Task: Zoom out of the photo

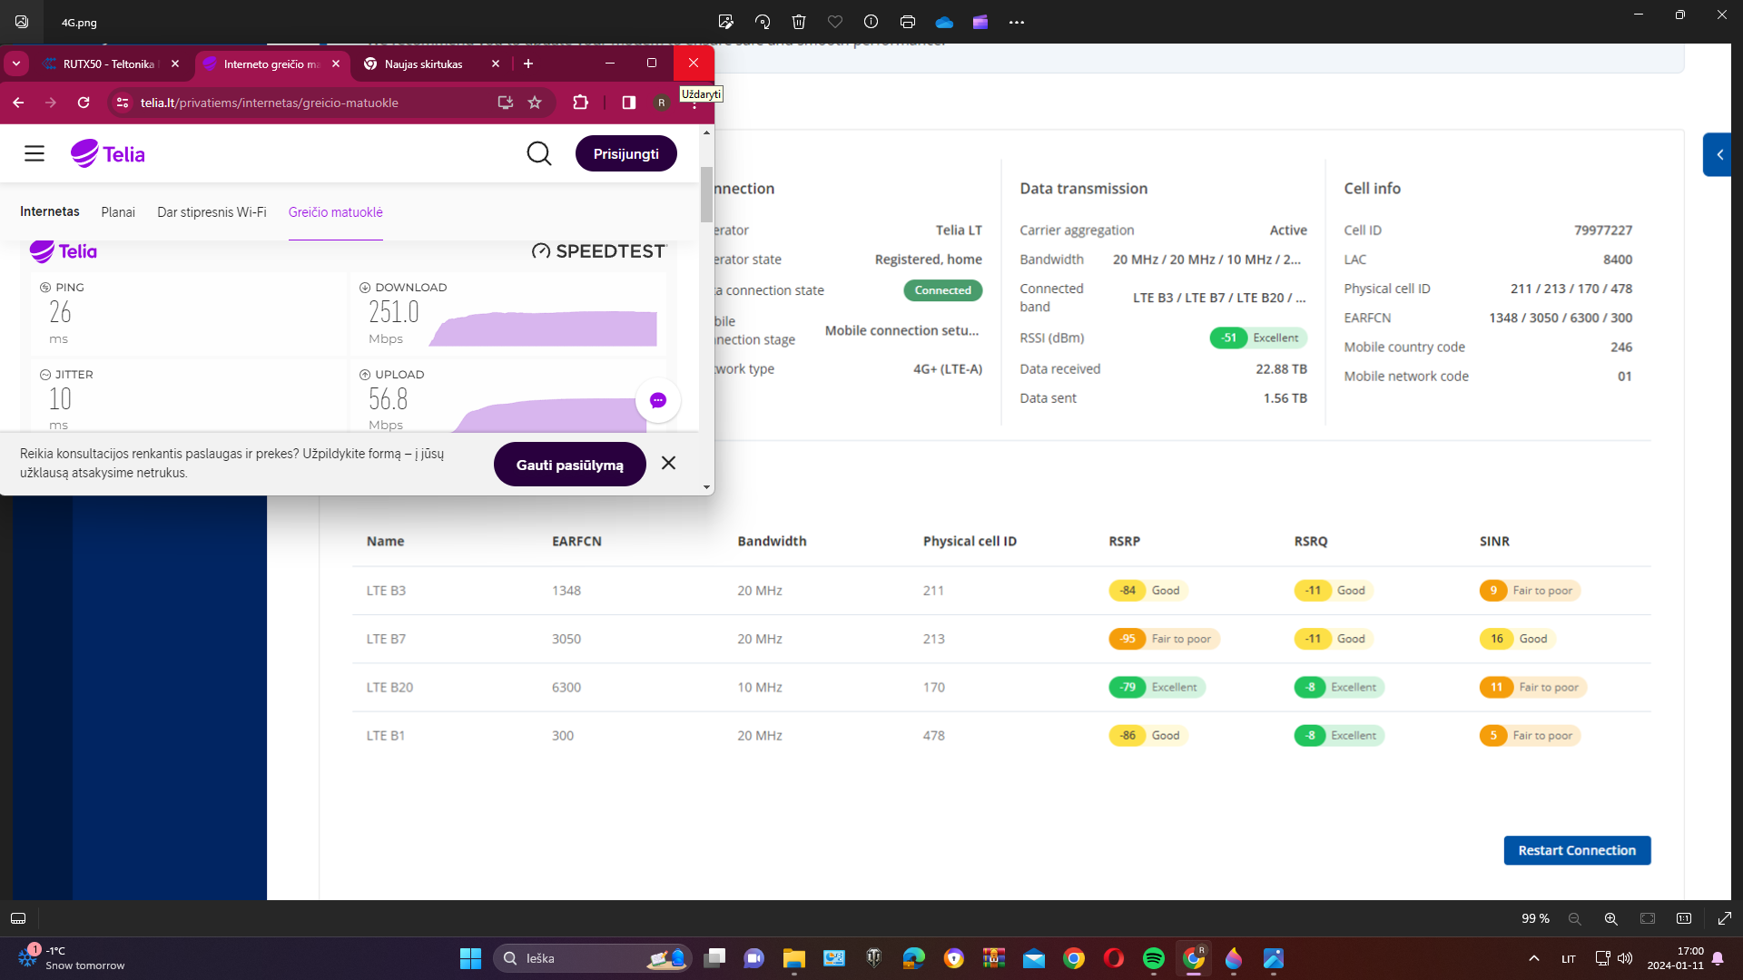Action: click(x=1575, y=918)
